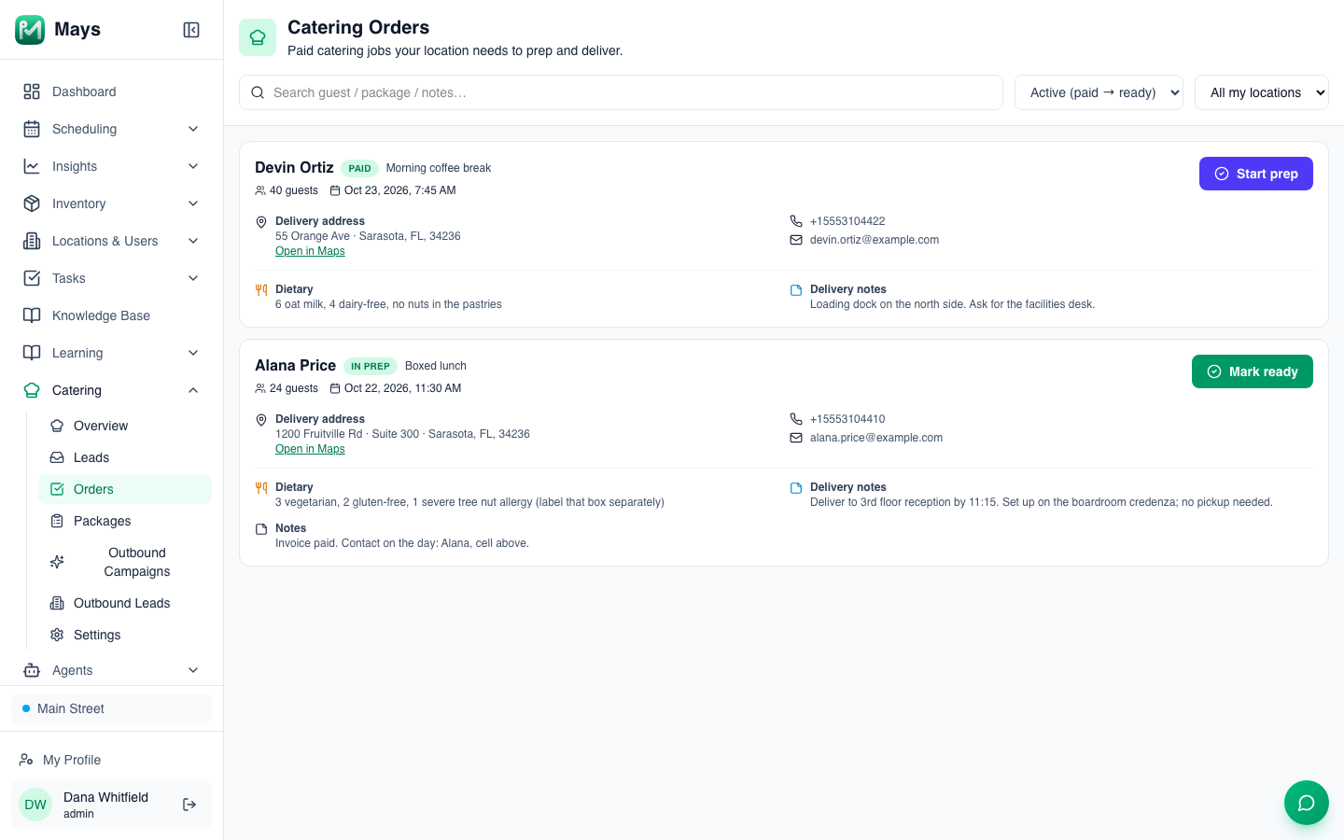
Task: Open the Active (paid → ready) status dropdown
Action: click(1099, 92)
